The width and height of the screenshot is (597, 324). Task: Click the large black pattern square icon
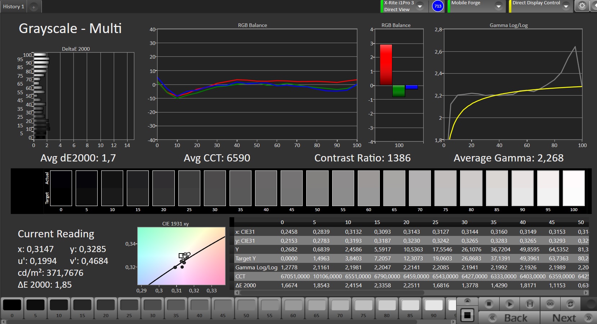(467, 315)
